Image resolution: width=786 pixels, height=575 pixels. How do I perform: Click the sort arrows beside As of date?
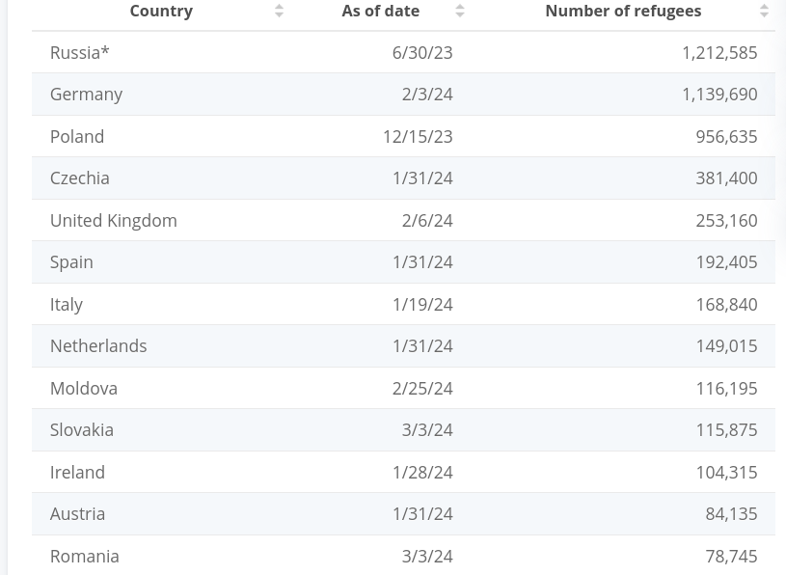460,11
